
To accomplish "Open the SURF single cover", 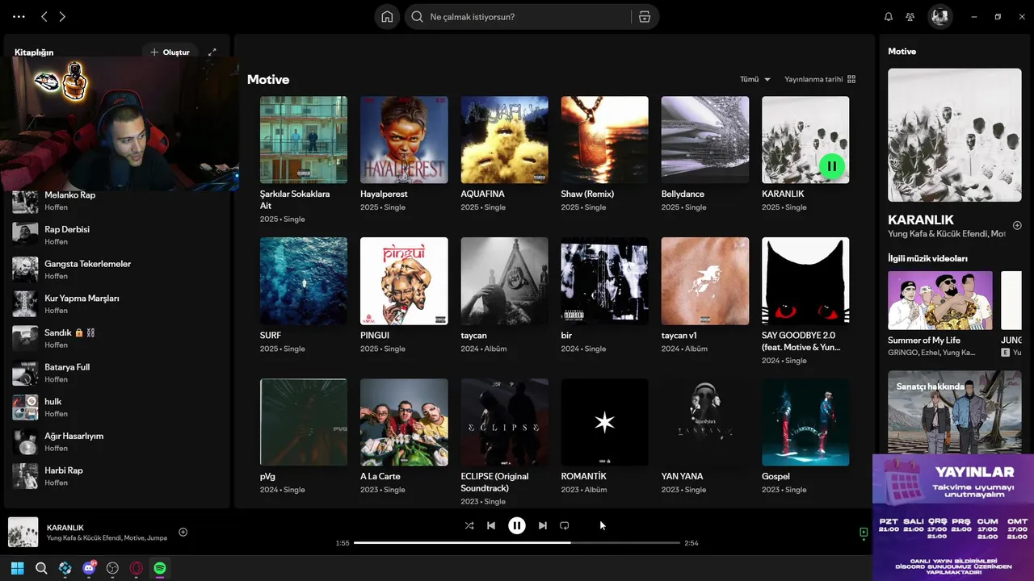I will pos(304,281).
